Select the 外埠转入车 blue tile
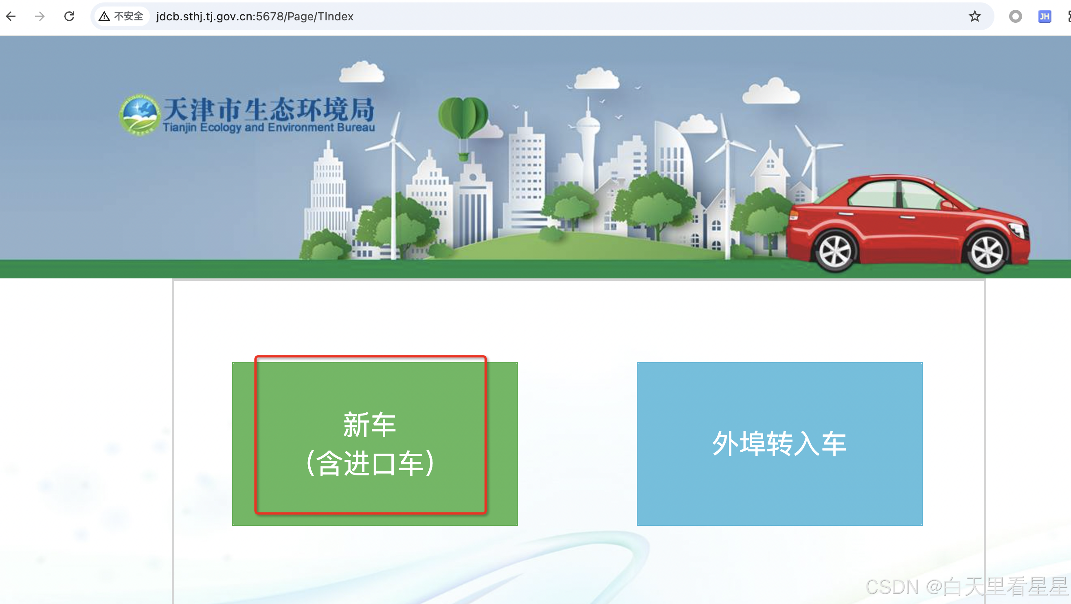1071x604 pixels. (779, 443)
